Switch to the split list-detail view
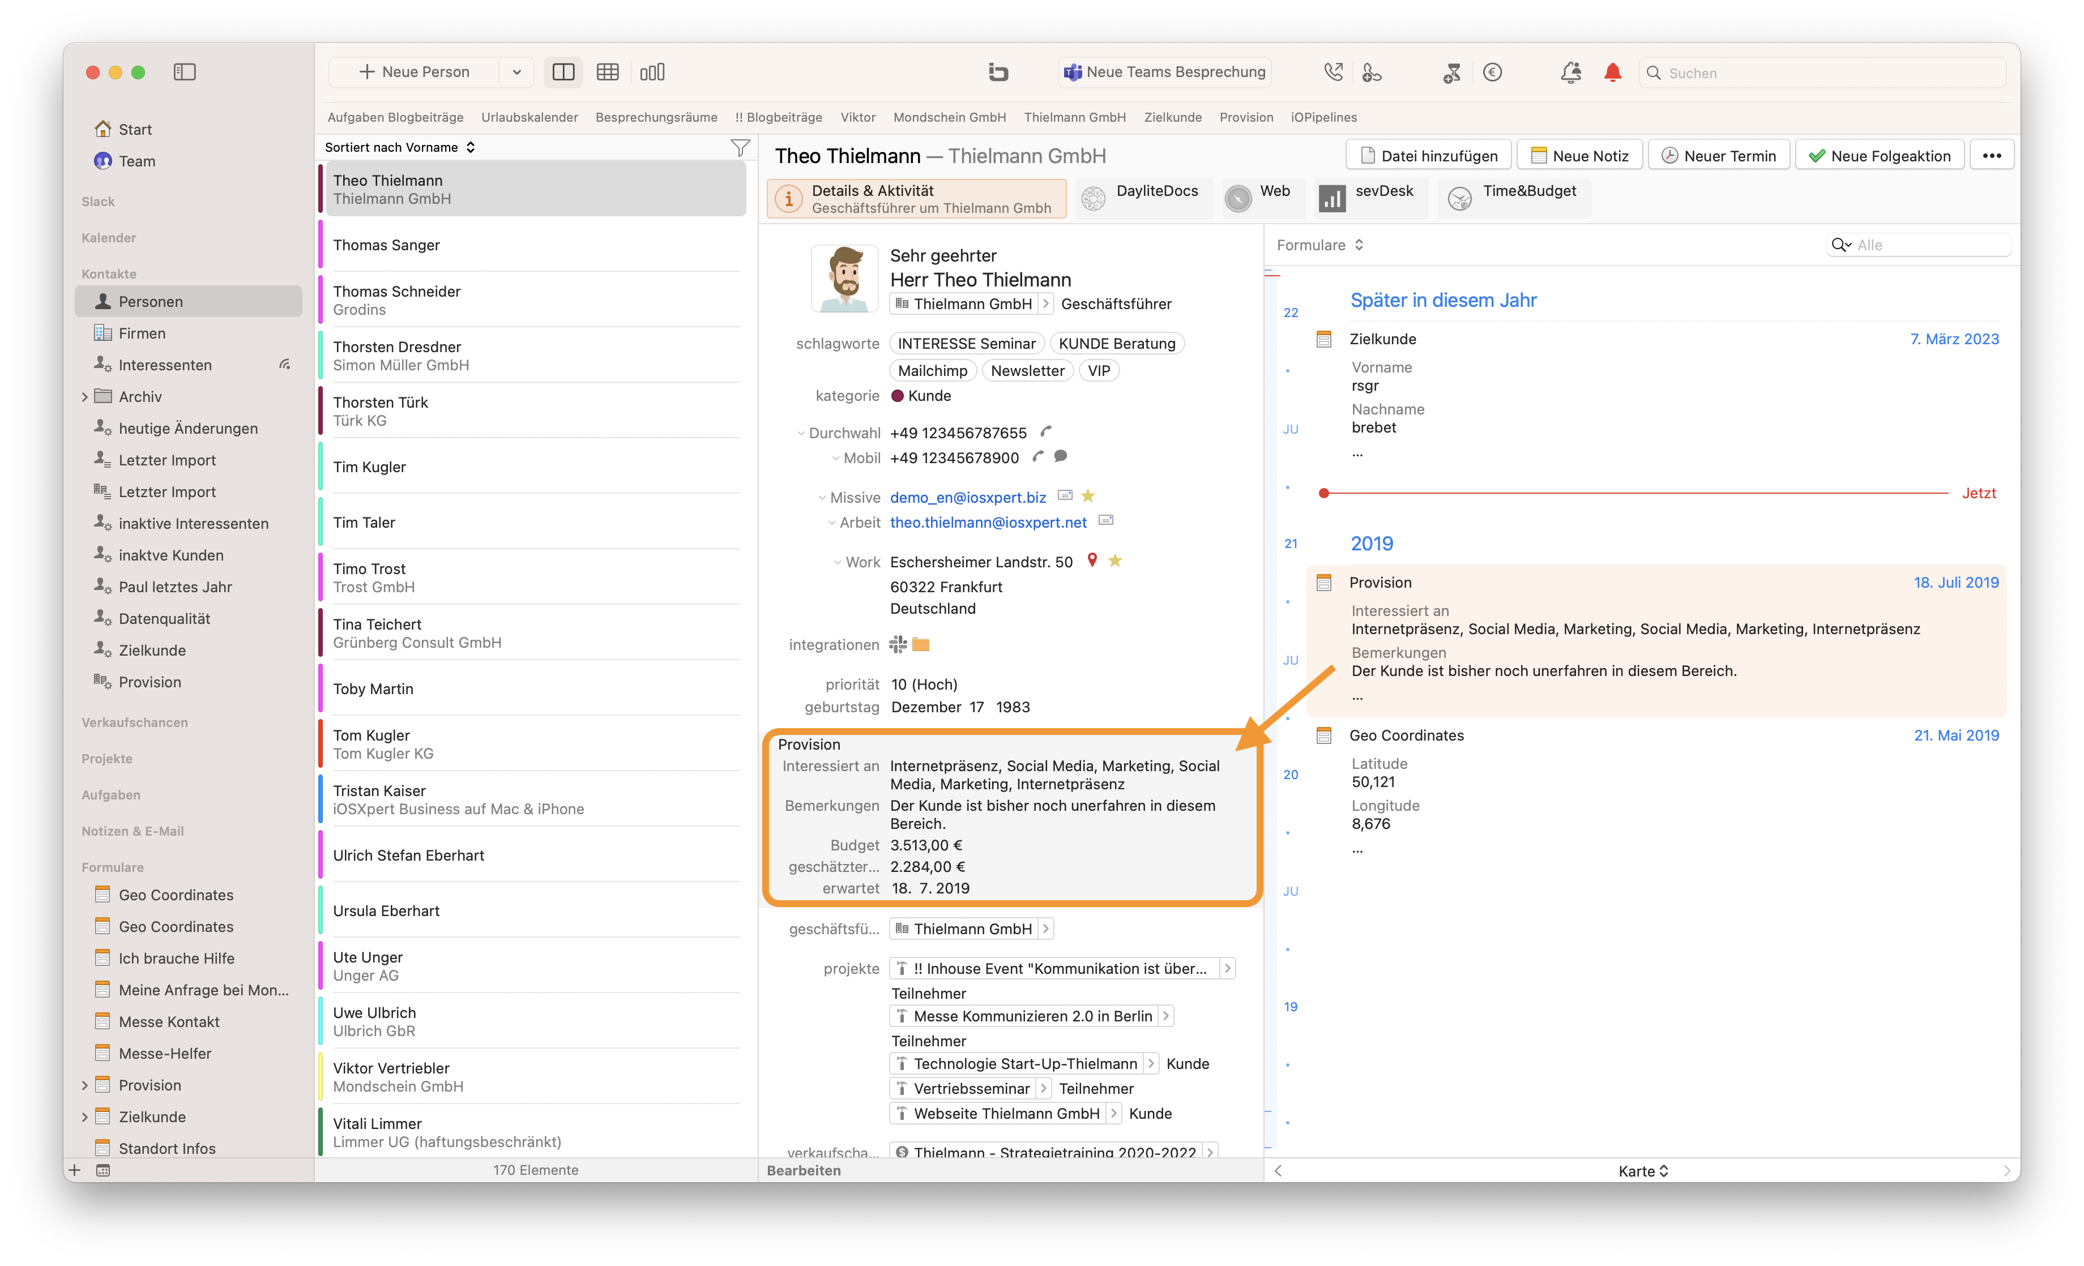2084x1266 pixels. [563, 72]
